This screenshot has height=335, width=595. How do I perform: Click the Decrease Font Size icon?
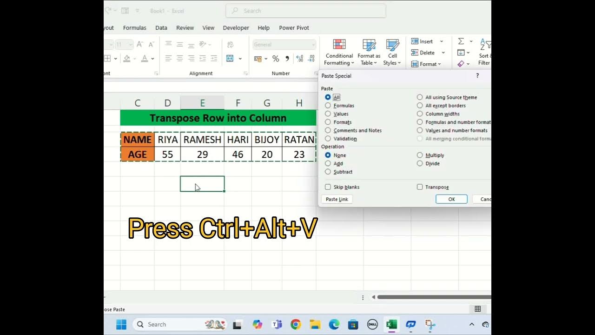[152, 44]
